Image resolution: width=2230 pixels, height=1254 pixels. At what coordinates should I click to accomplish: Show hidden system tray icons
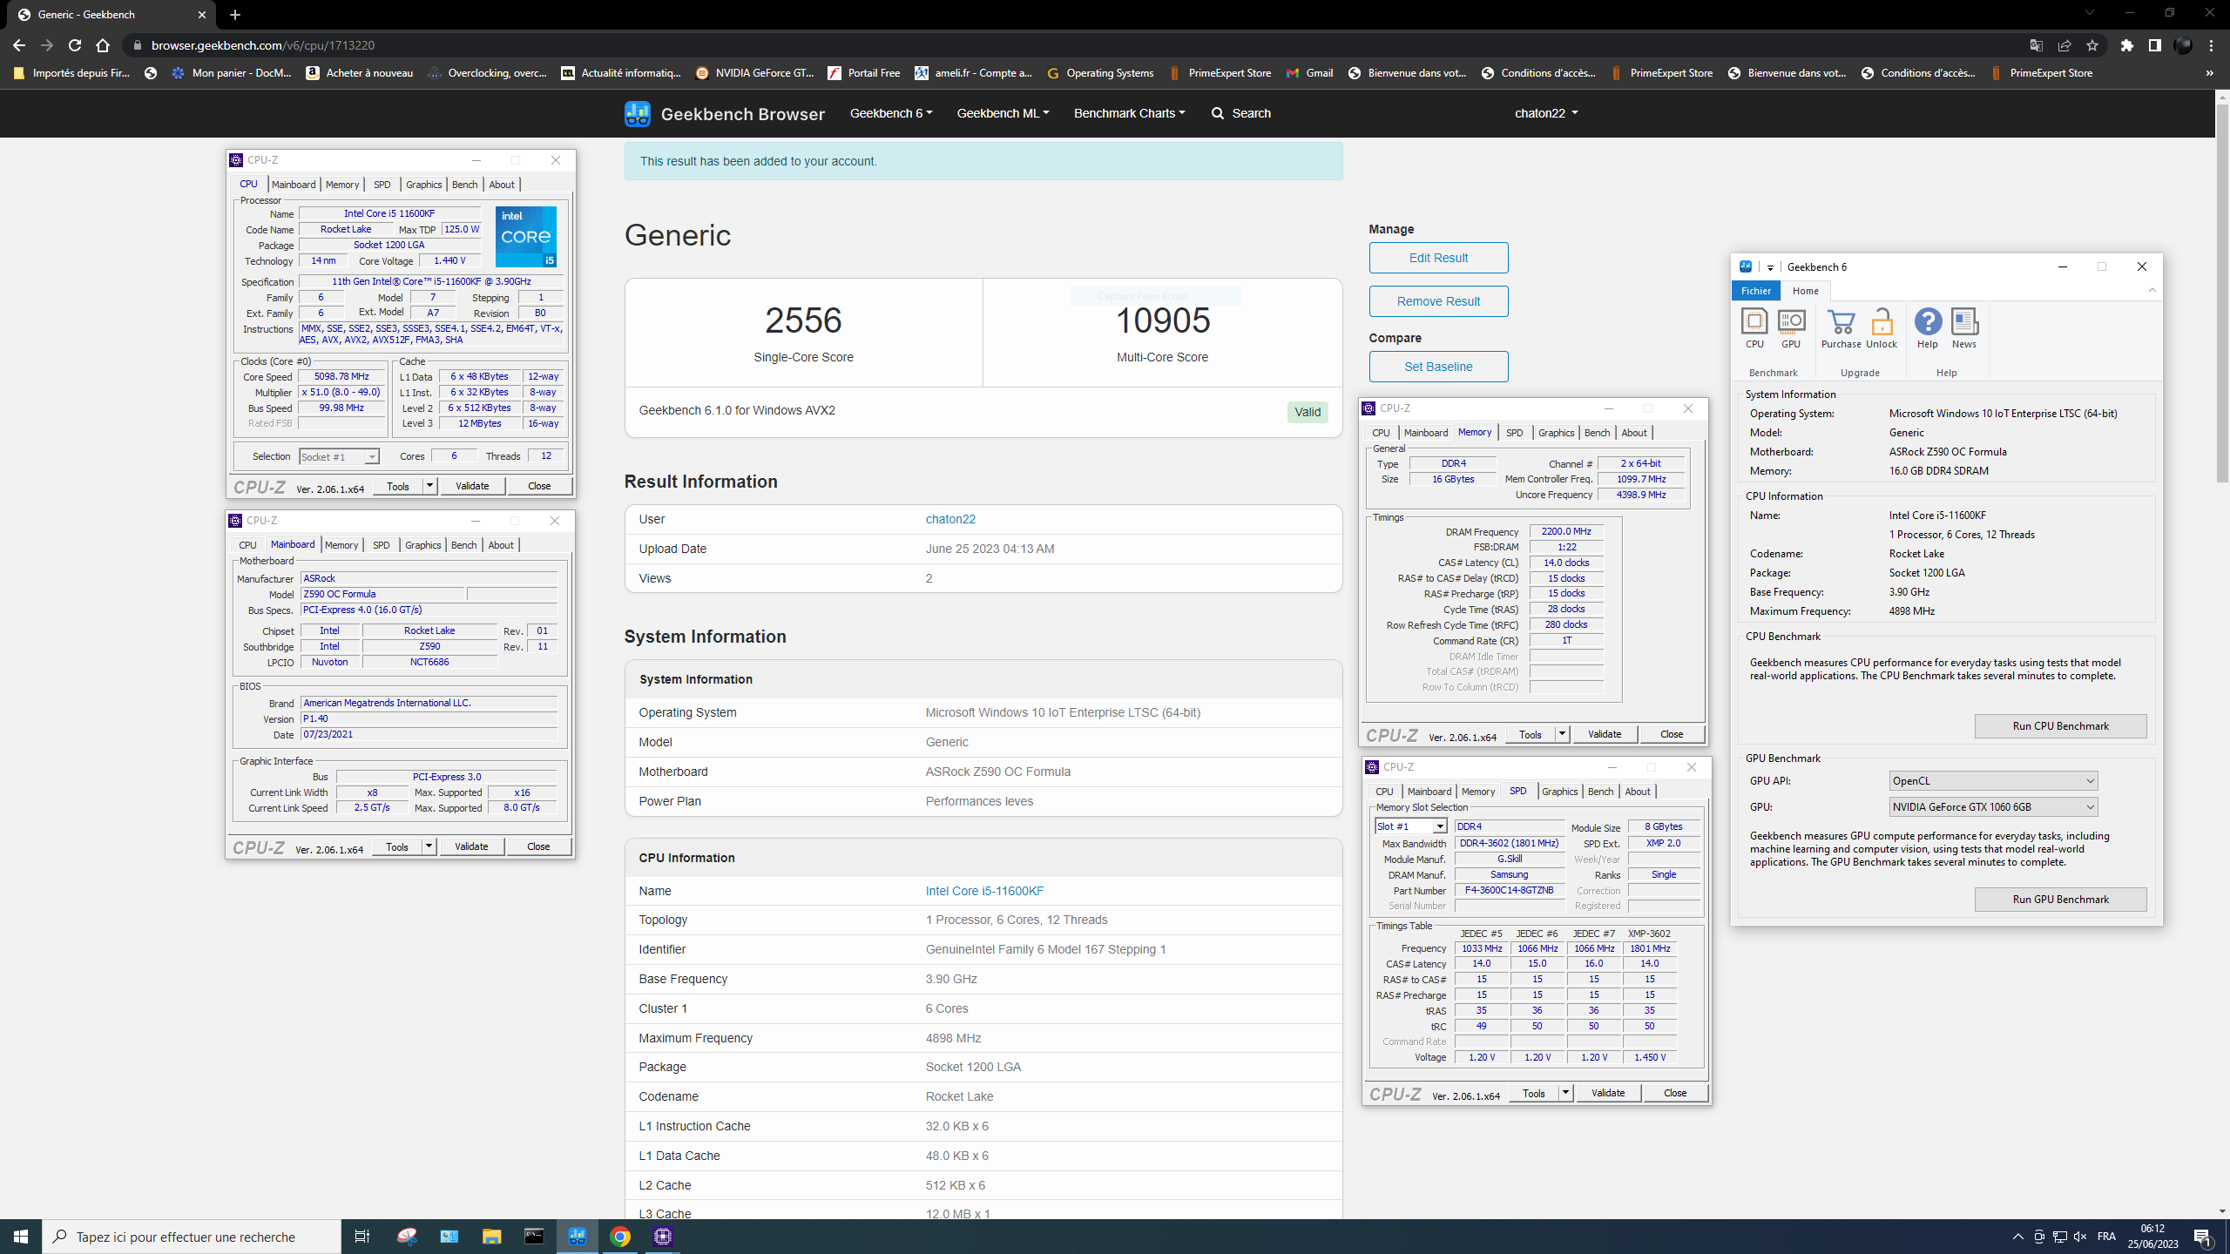click(2017, 1237)
